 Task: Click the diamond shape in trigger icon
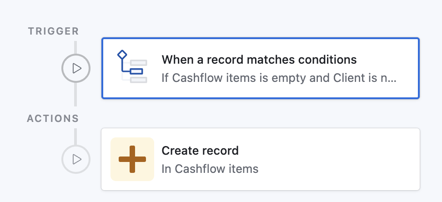click(x=122, y=55)
